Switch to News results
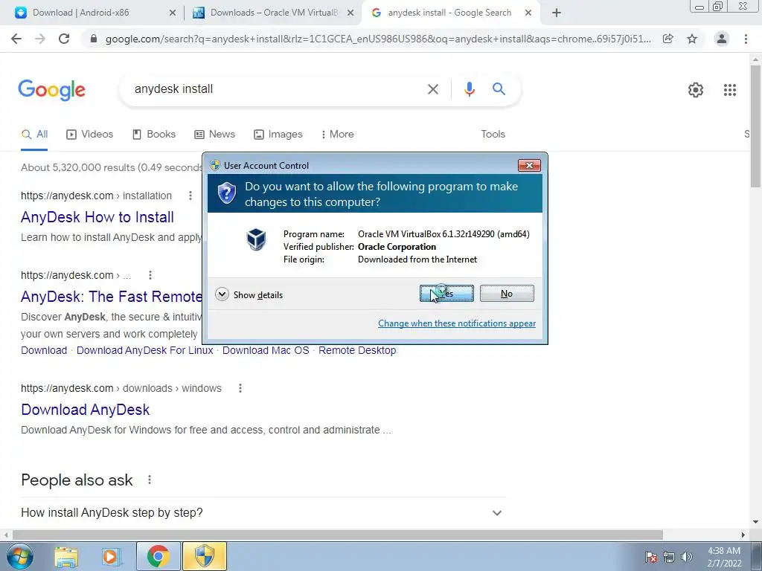762x571 pixels. [215, 134]
